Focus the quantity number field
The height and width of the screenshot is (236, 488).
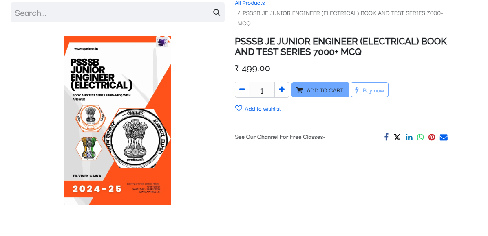[x=262, y=90]
